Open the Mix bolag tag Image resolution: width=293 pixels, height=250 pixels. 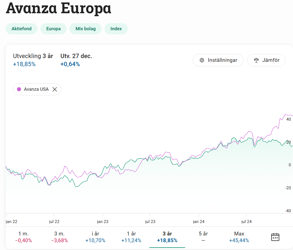(85, 29)
